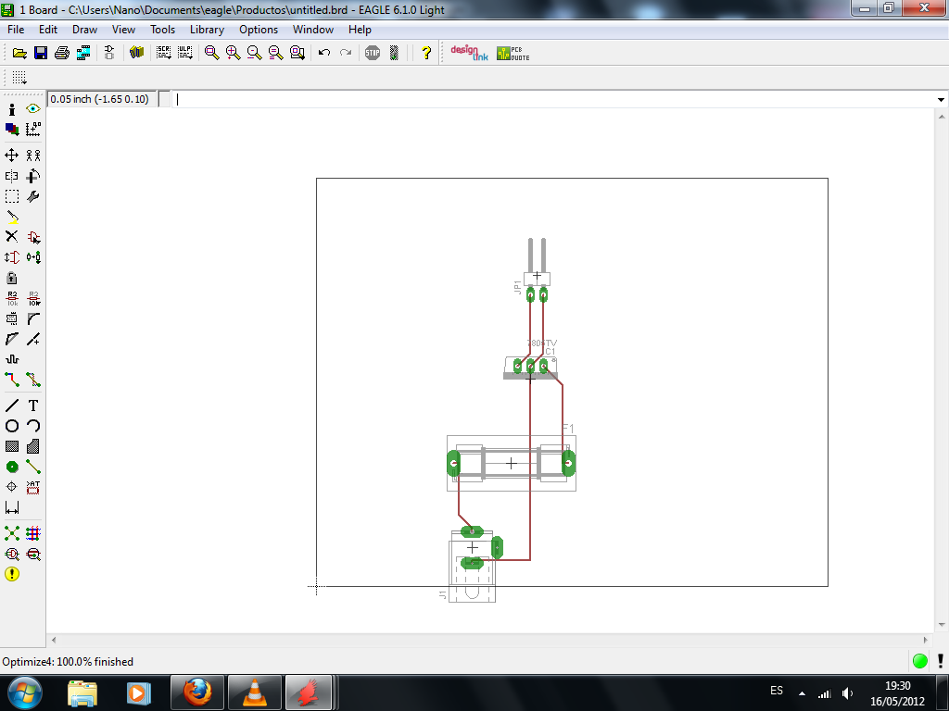Expand the command line history dropdown

pyautogui.click(x=941, y=99)
